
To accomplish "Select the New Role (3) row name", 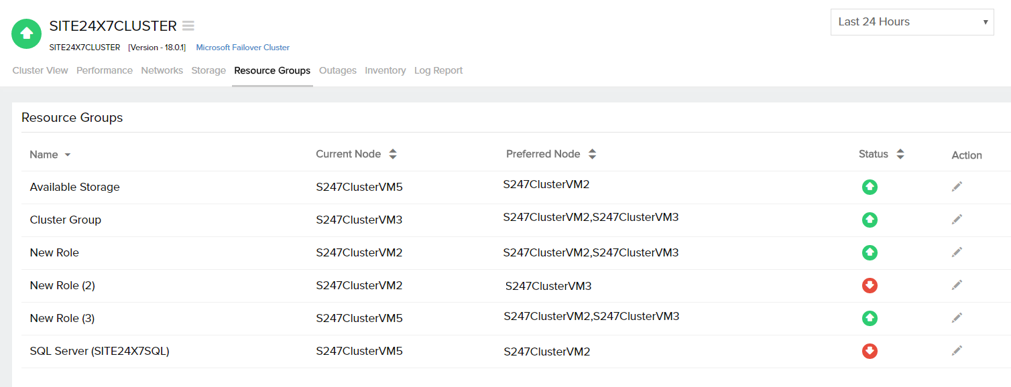I will pyautogui.click(x=62, y=318).
